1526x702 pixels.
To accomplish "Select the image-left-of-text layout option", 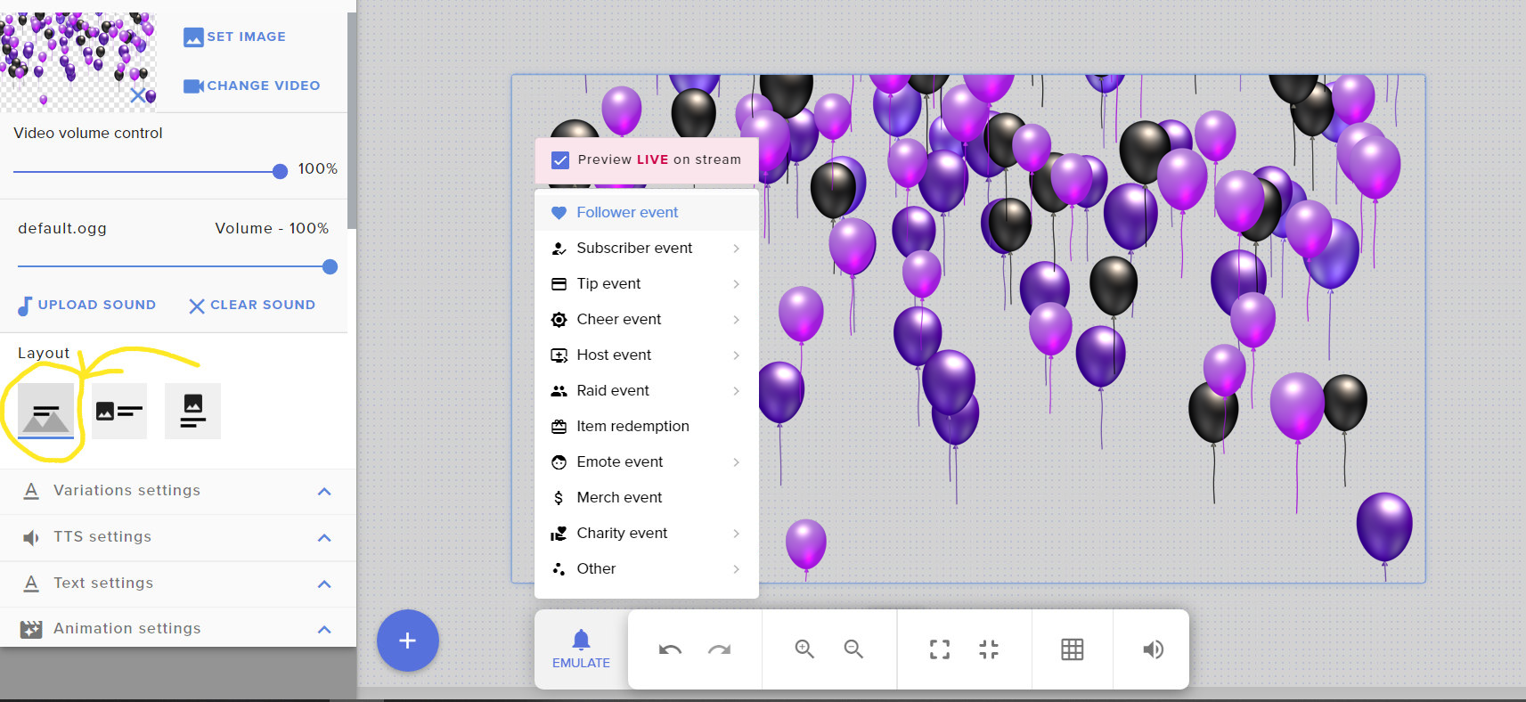I will 119,412.
